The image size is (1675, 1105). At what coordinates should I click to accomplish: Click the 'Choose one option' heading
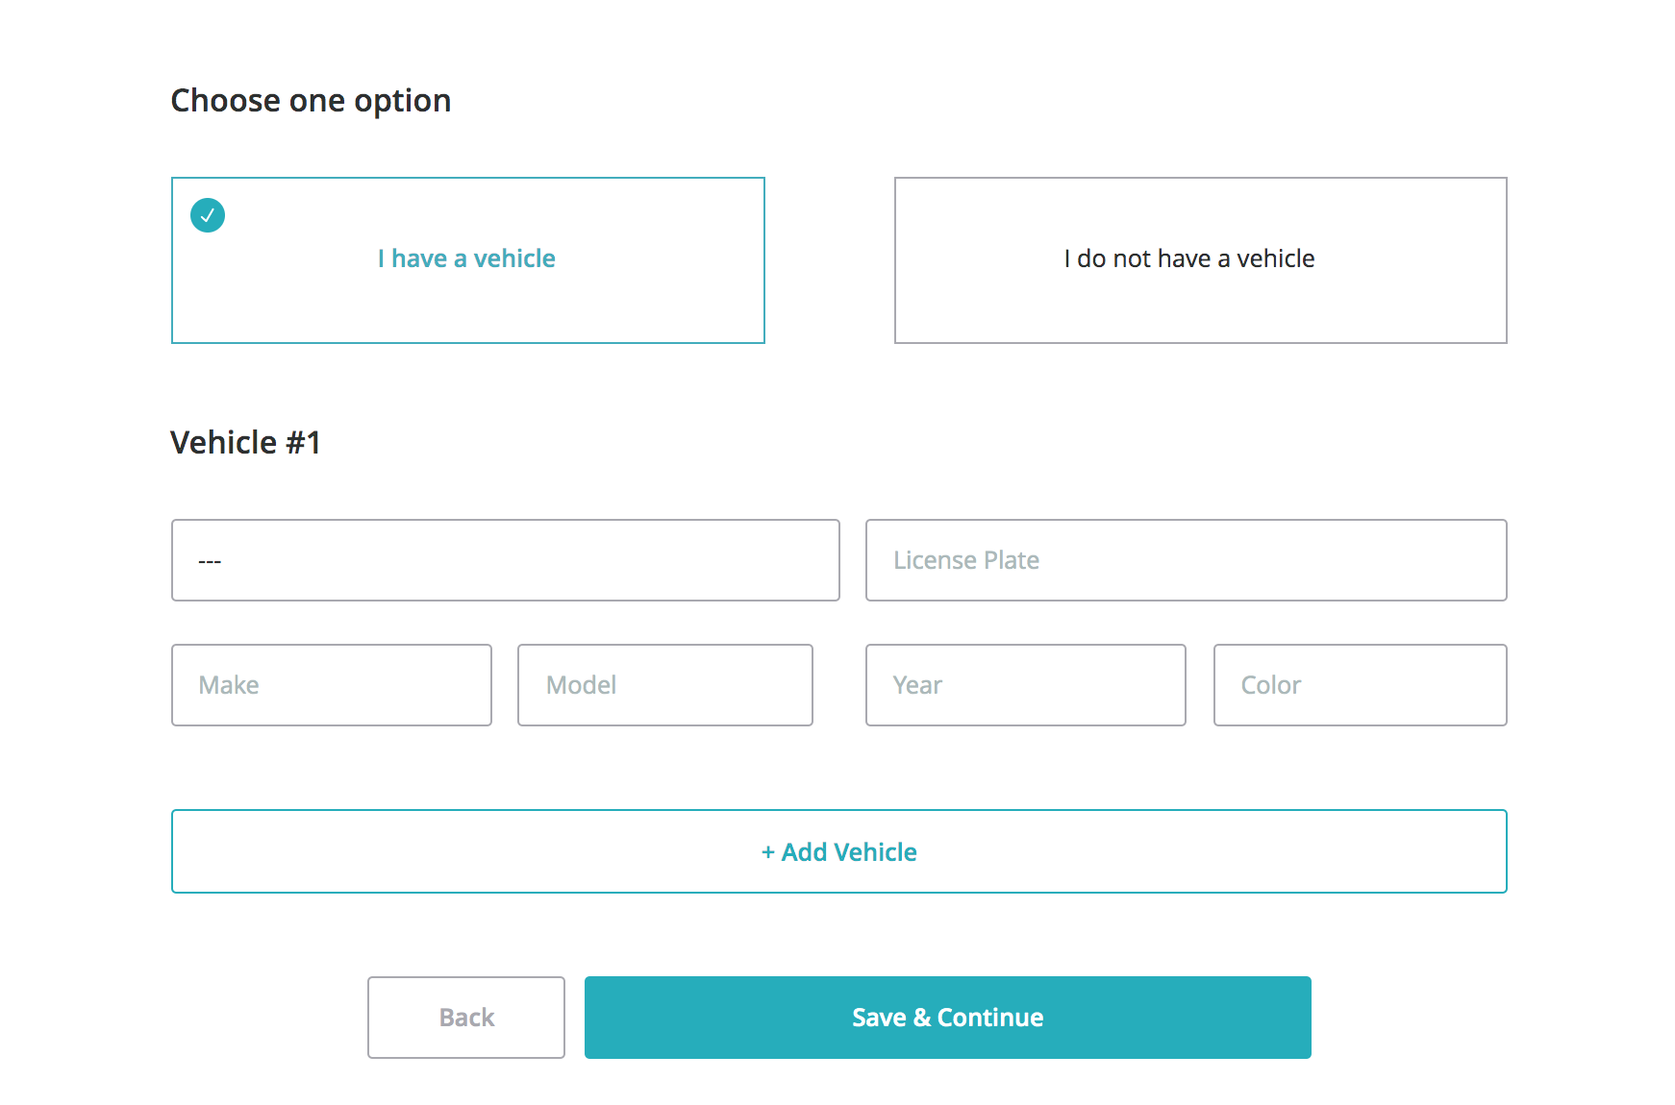coord(311,101)
